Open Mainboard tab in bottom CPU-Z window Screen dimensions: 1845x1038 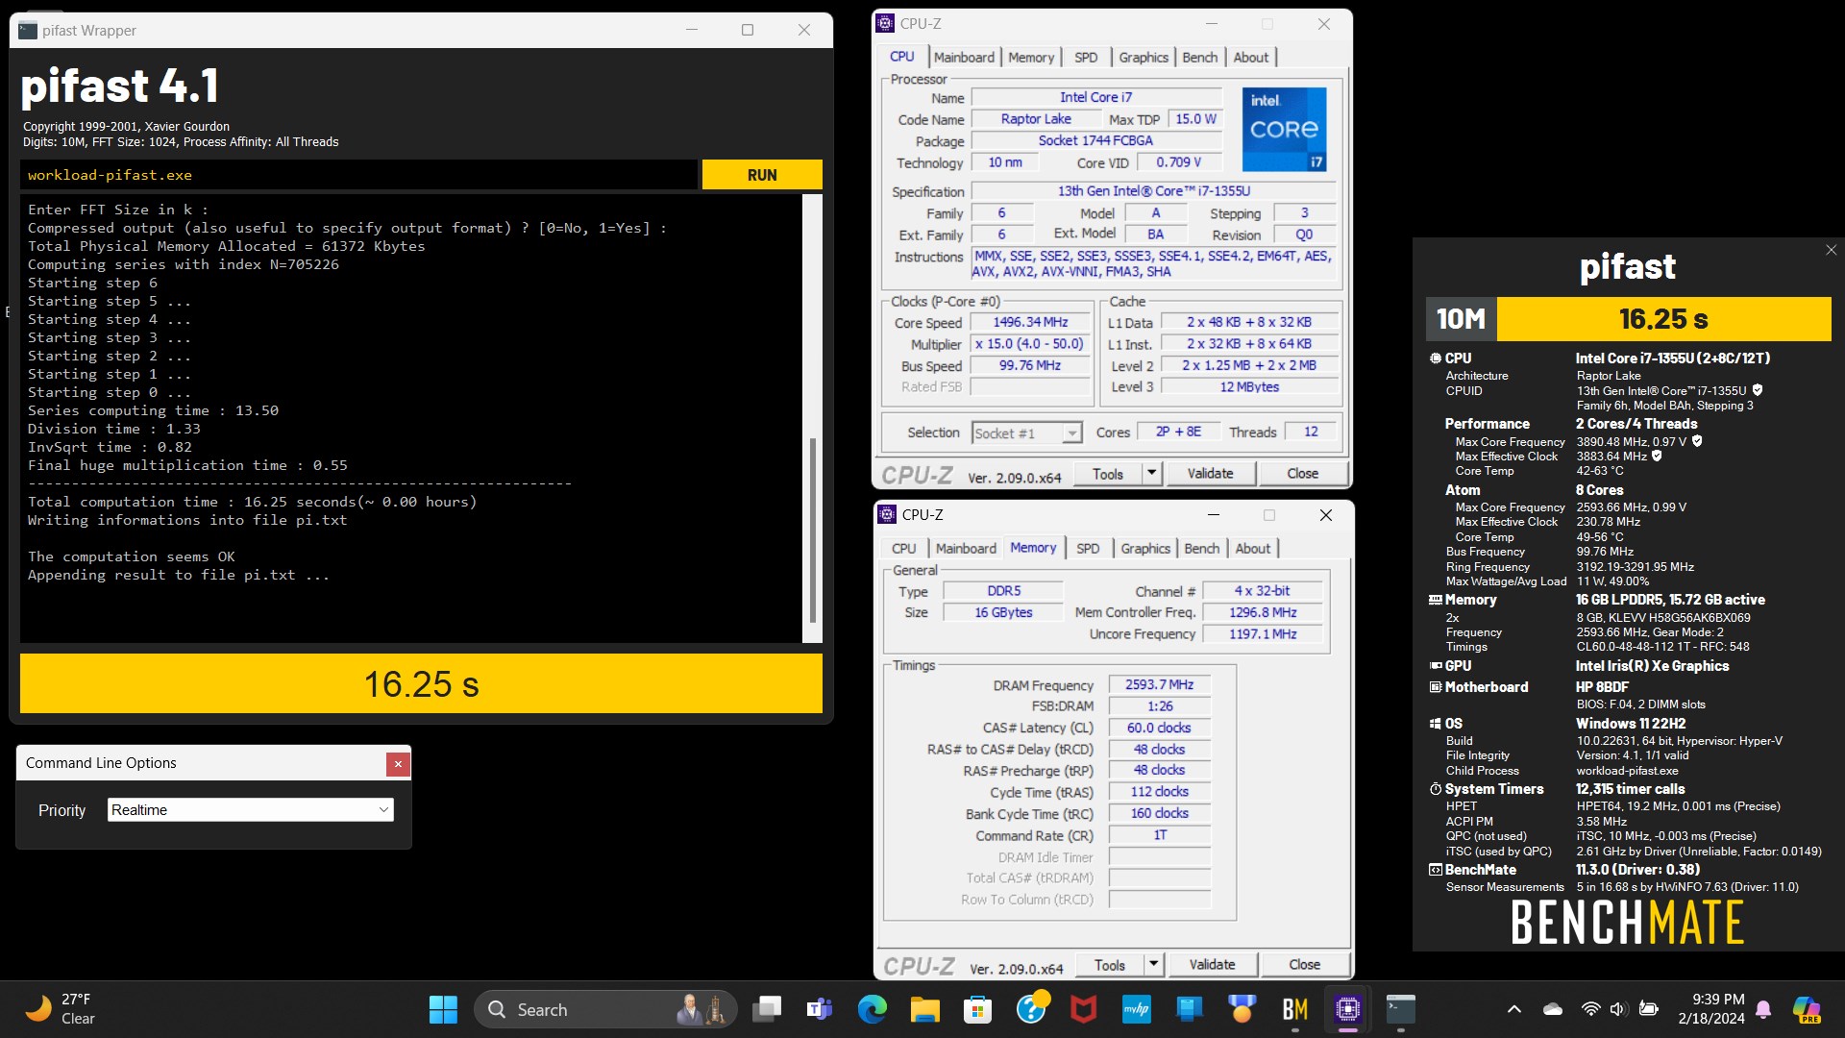click(966, 549)
